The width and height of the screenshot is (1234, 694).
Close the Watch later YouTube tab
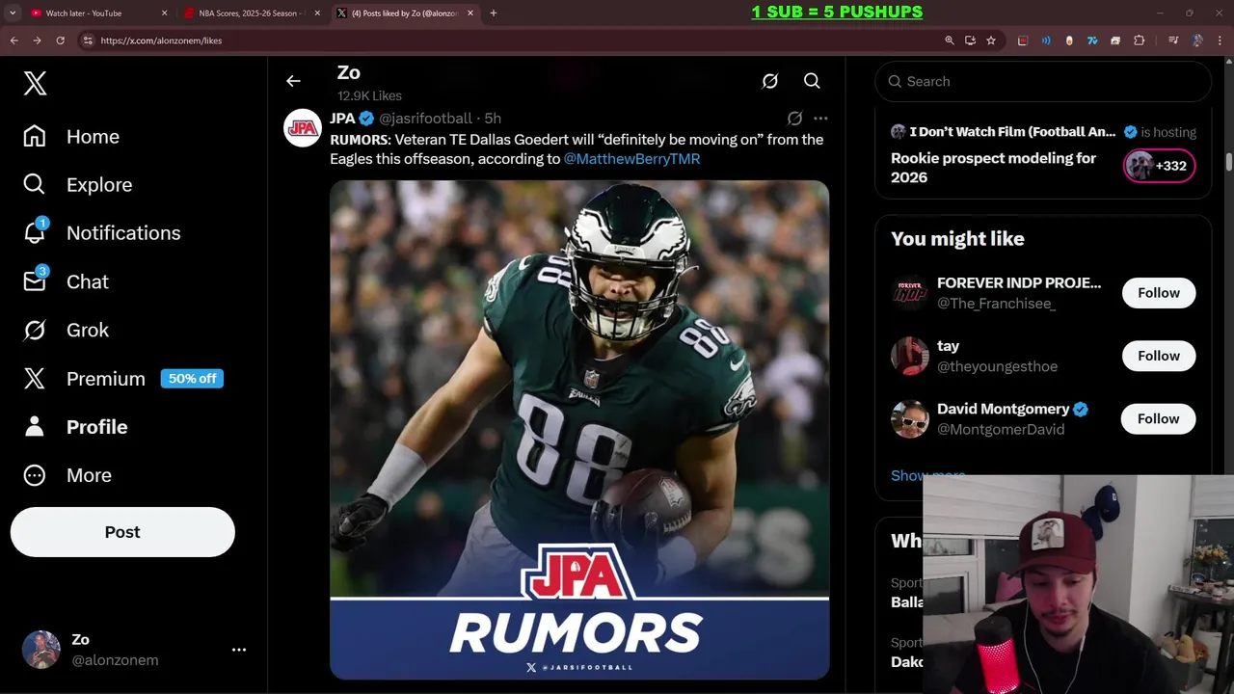164,13
